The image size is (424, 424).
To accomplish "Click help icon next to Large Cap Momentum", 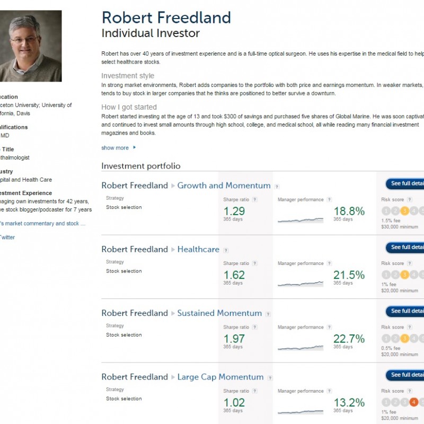I will [x=270, y=378].
